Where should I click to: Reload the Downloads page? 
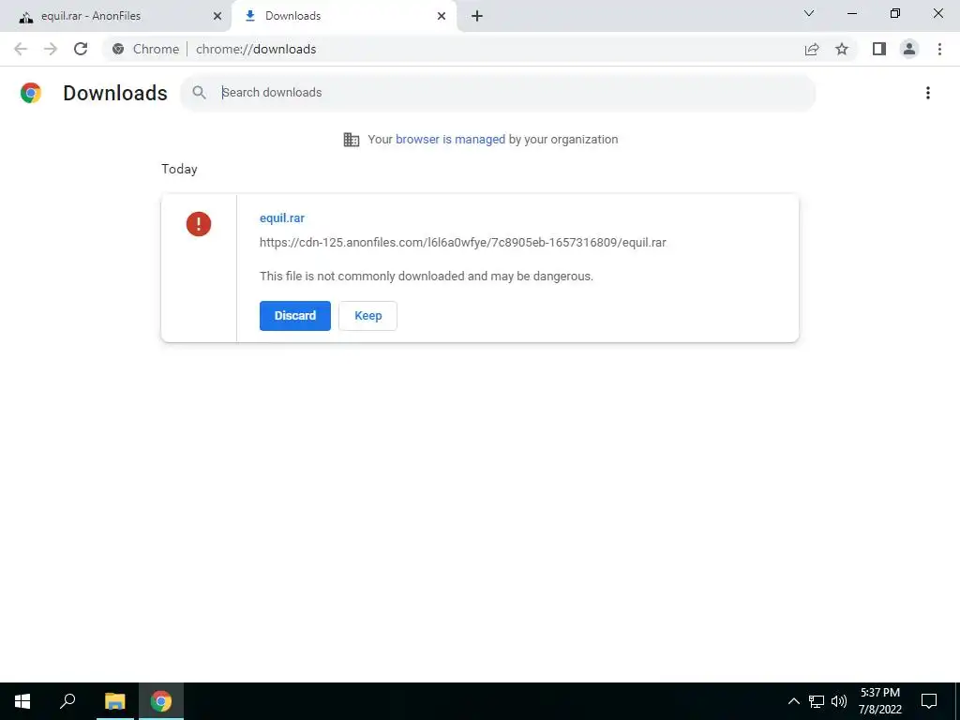pyautogui.click(x=81, y=49)
